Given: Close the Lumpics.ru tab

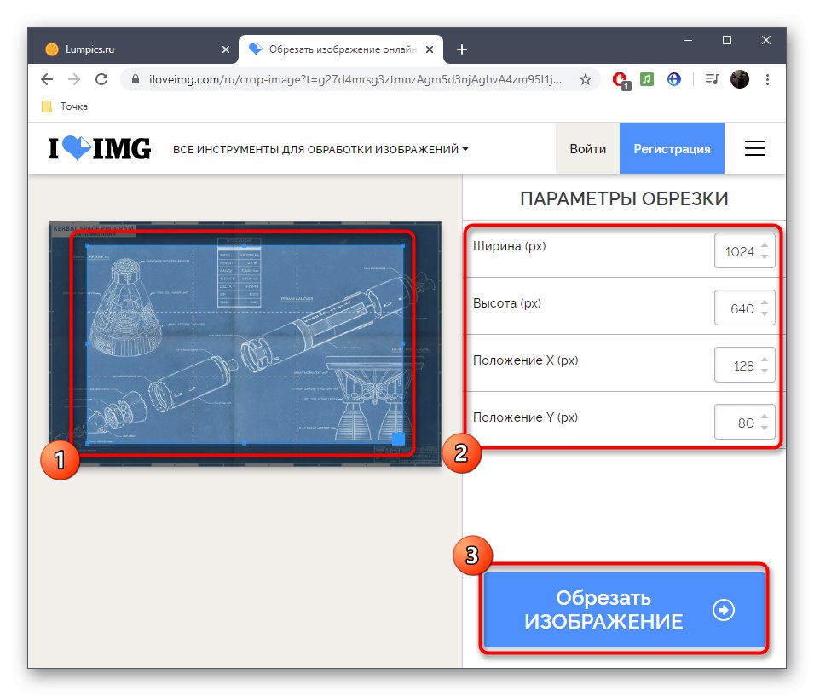Looking at the screenshot, I should pyautogui.click(x=226, y=49).
